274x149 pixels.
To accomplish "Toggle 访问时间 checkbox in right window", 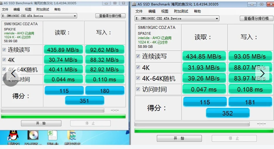I will click(138, 89).
